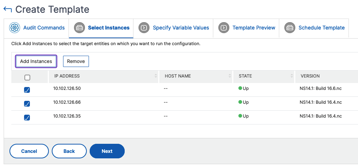Click version NS14.1: Build 16.6.nc
The width and height of the screenshot is (358, 166).
click(x=320, y=88)
